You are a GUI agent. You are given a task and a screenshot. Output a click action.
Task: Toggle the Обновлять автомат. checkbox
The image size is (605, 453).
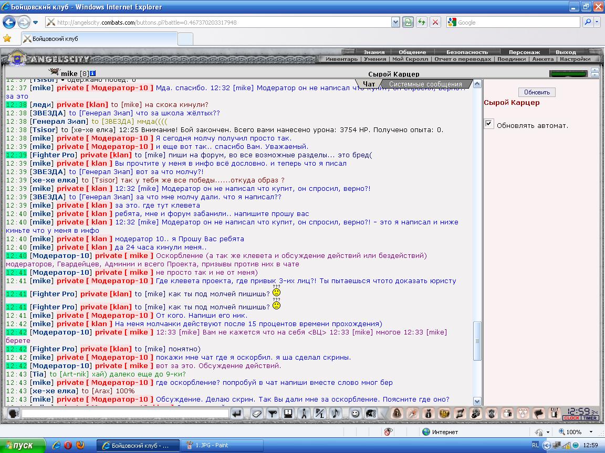pyautogui.click(x=489, y=124)
